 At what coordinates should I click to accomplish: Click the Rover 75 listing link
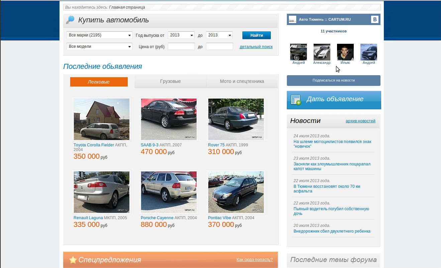[x=216, y=145]
